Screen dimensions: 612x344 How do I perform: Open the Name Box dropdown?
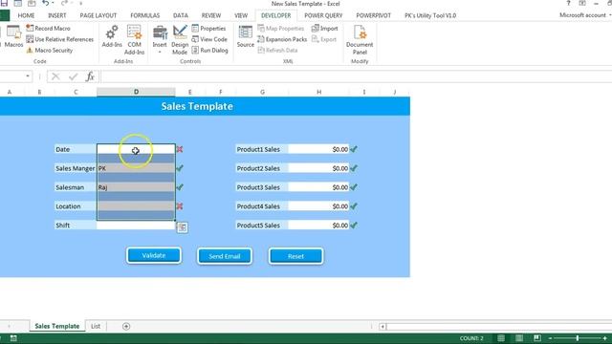click(28, 76)
